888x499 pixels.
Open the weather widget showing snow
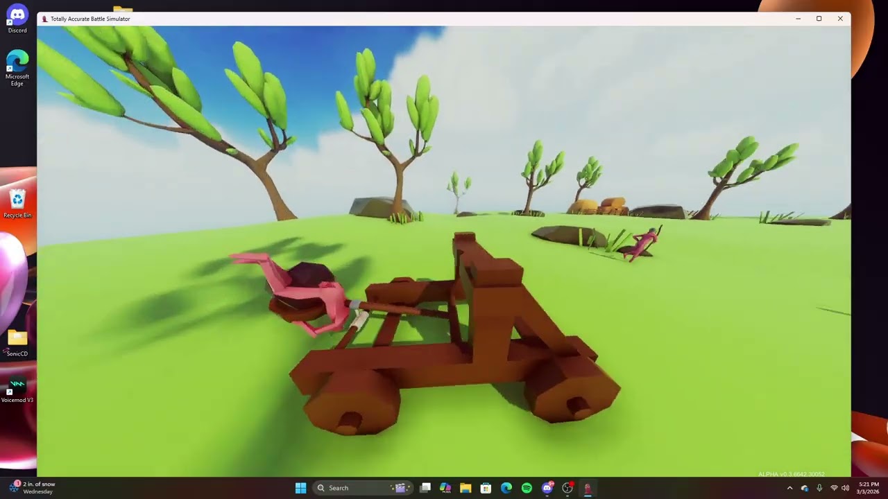(x=33, y=488)
